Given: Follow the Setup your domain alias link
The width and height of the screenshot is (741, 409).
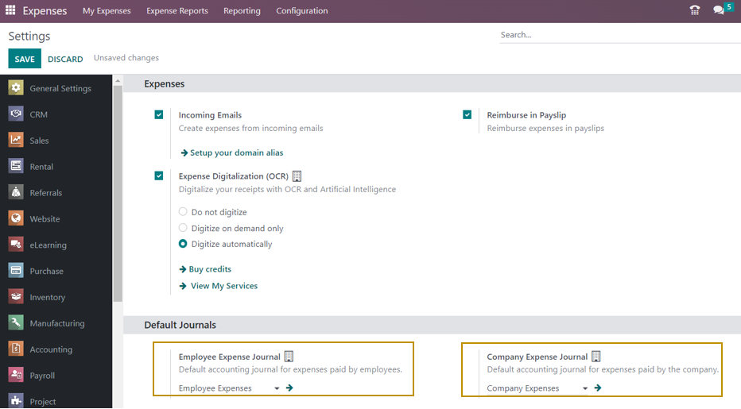Looking at the screenshot, I should pyautogui.click(x=236, y=152).
